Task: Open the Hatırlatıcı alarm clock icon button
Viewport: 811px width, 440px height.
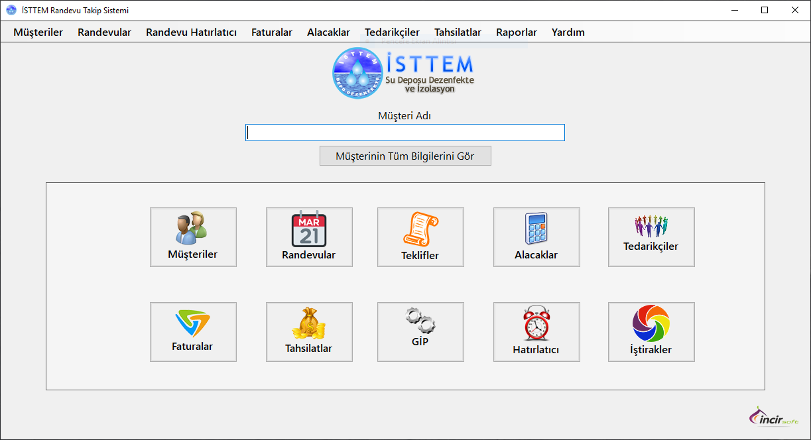Action: click(536, 332)
